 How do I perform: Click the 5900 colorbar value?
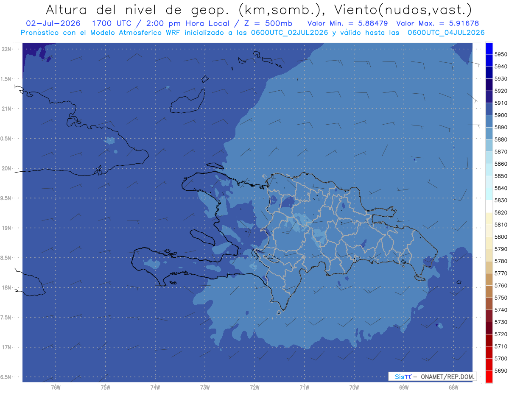click(501, 115)
